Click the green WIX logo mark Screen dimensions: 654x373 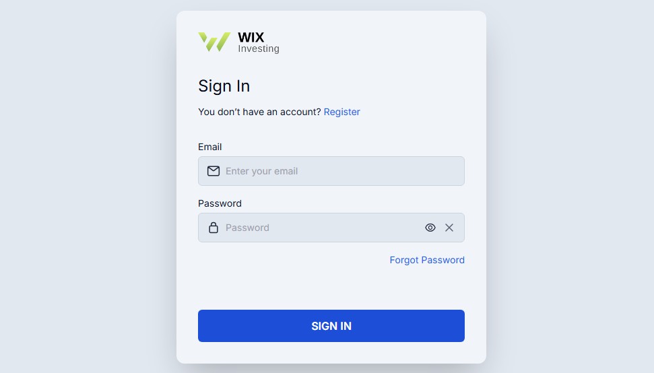(x=214, y=42)
